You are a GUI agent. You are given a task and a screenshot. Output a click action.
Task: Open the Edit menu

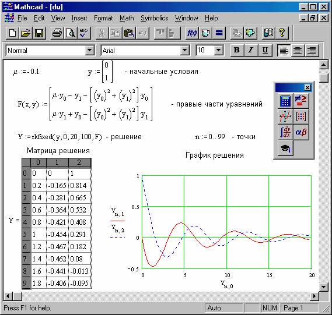pyautogui.click(x=39, y=18)
